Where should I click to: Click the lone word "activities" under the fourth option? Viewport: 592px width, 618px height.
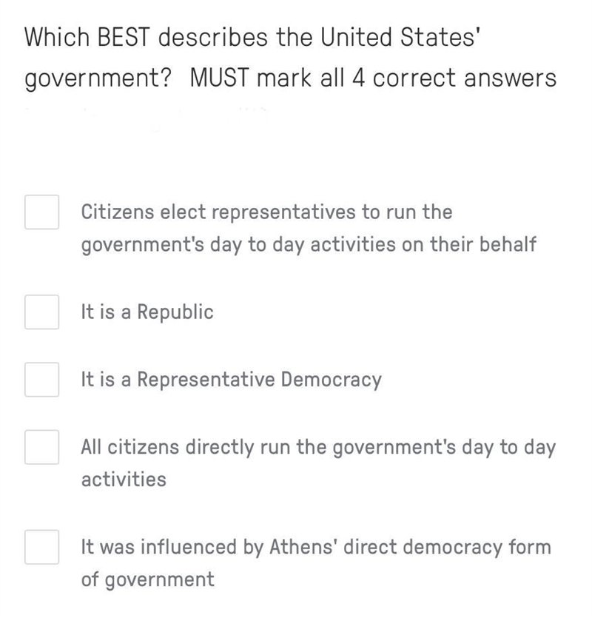click(124, 480)
